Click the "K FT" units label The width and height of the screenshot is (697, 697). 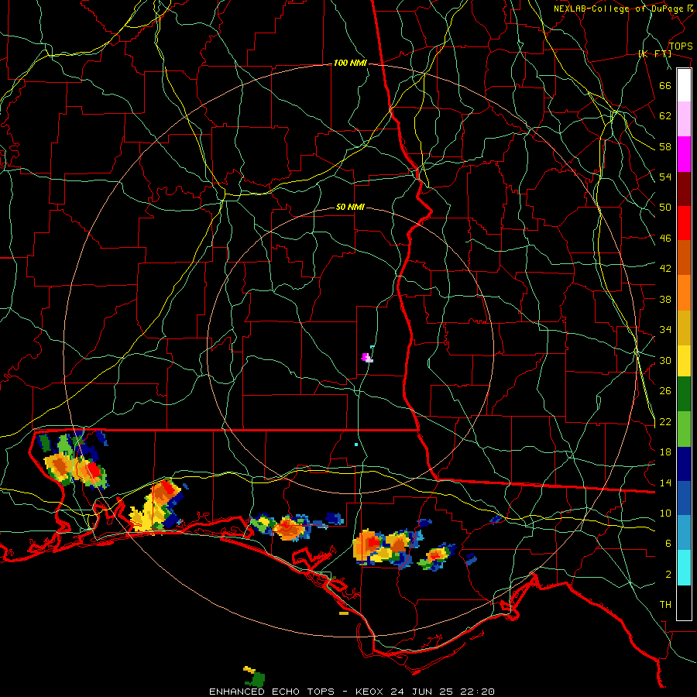[x=655, y=53]
